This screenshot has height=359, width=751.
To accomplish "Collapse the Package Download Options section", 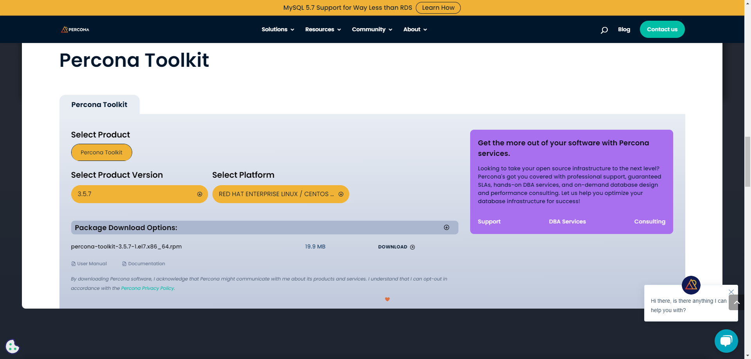I will 446,227.
